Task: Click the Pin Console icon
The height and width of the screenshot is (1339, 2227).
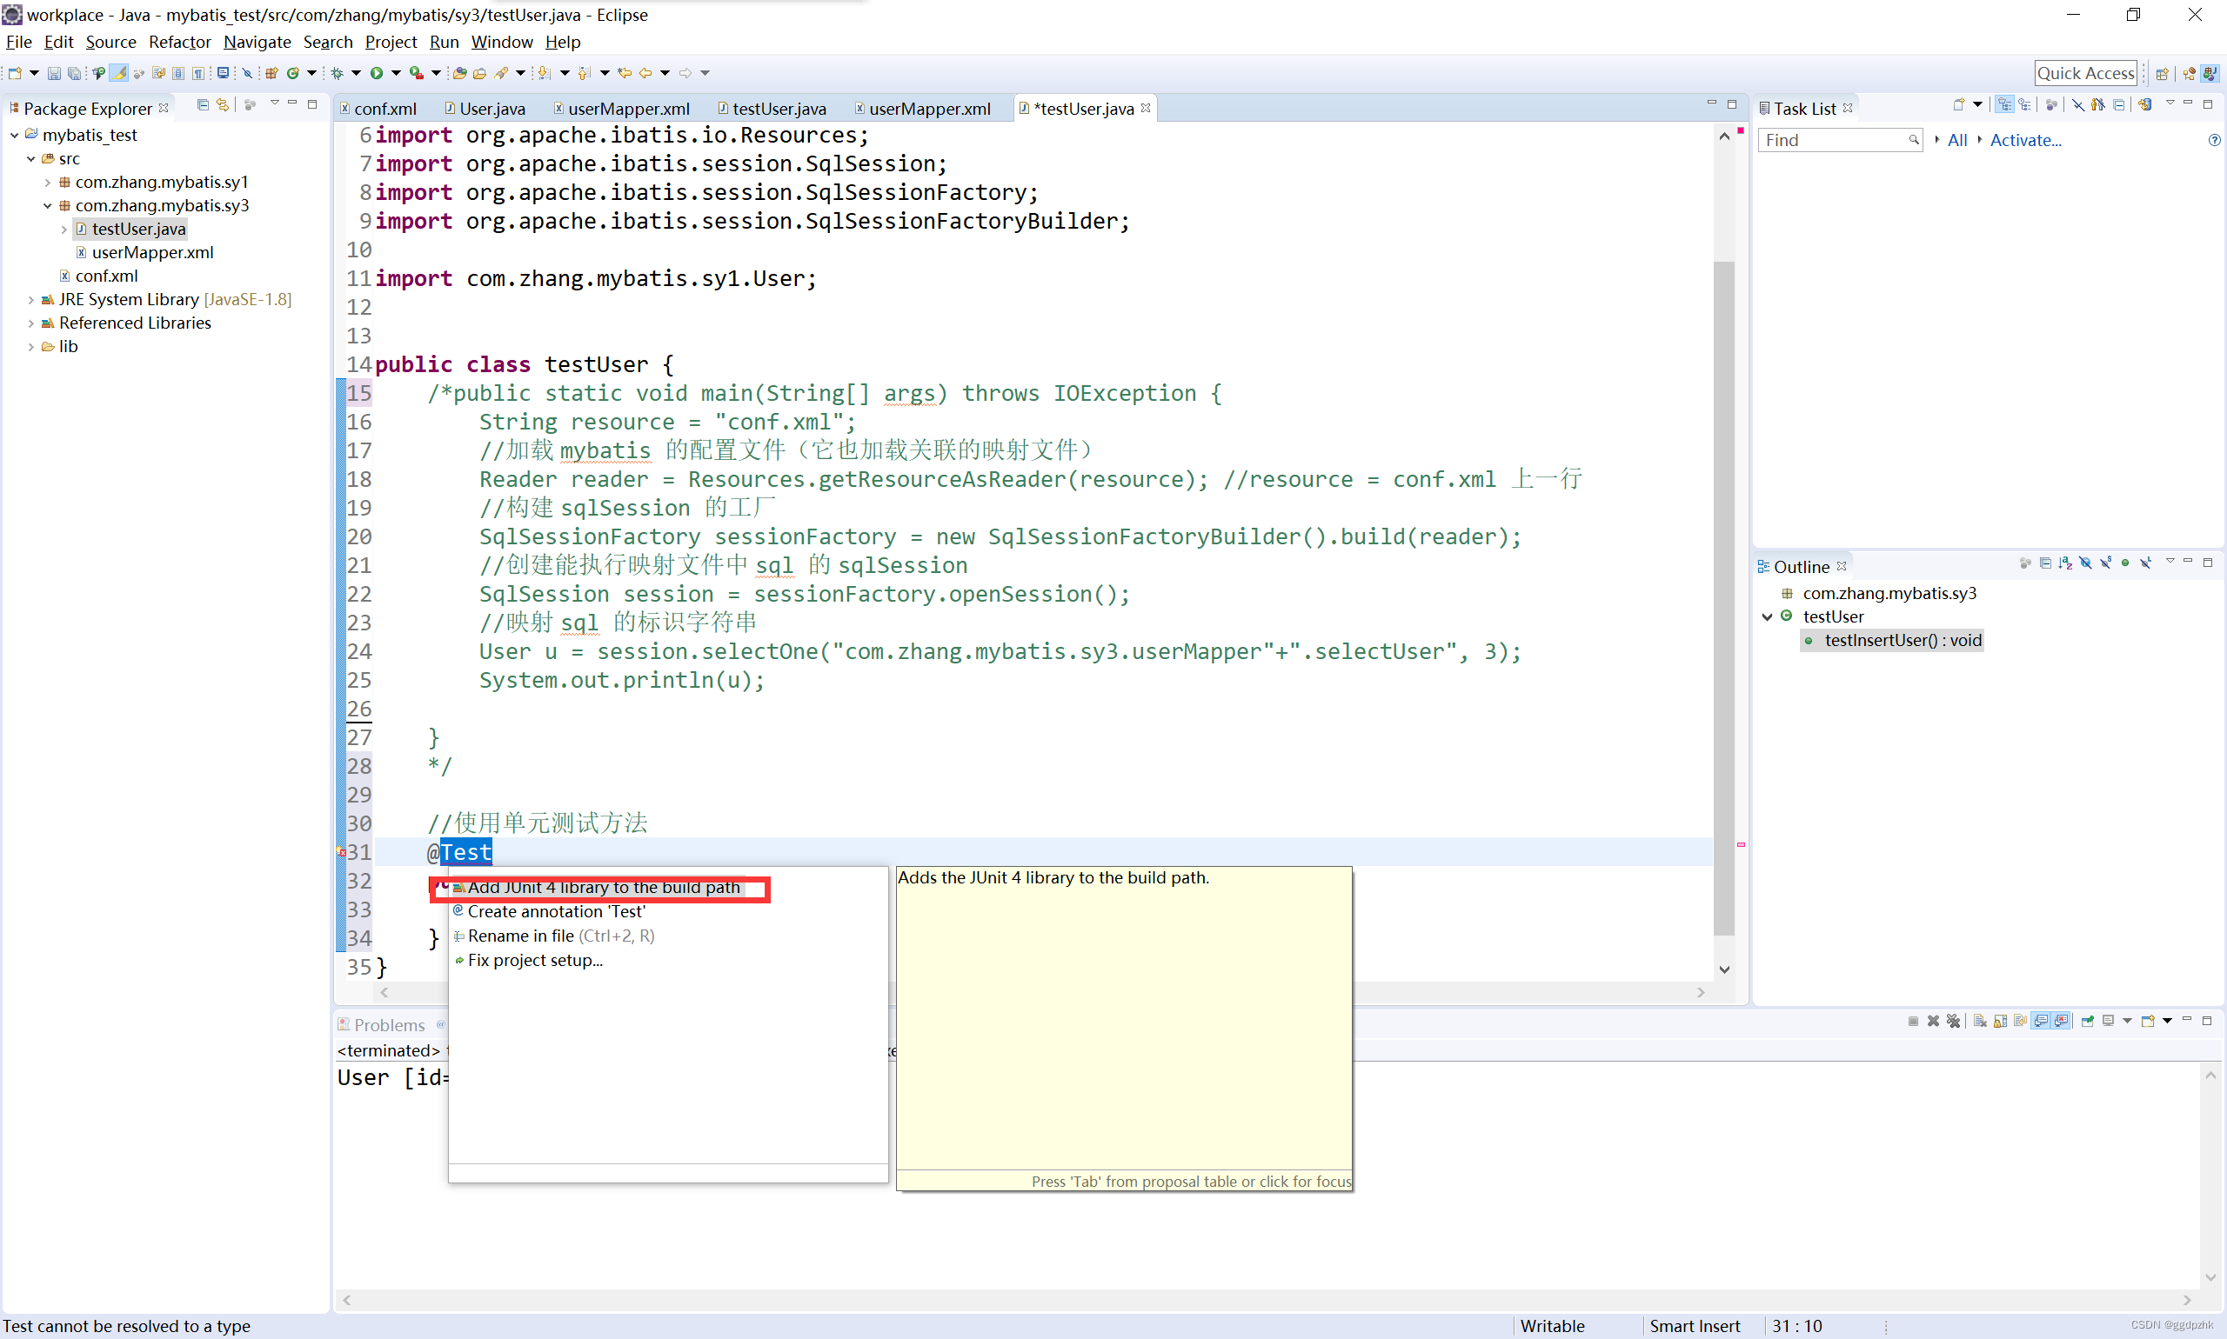Action: pos(2087,1022)
